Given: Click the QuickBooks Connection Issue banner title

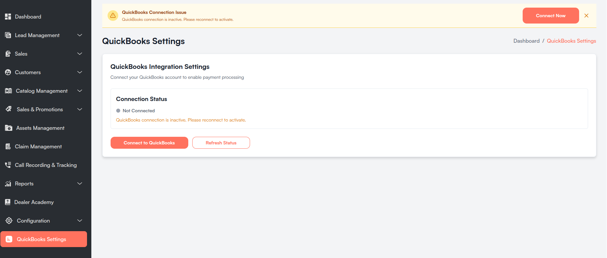Looking at the screenshot, I should (x=154, y=12).
